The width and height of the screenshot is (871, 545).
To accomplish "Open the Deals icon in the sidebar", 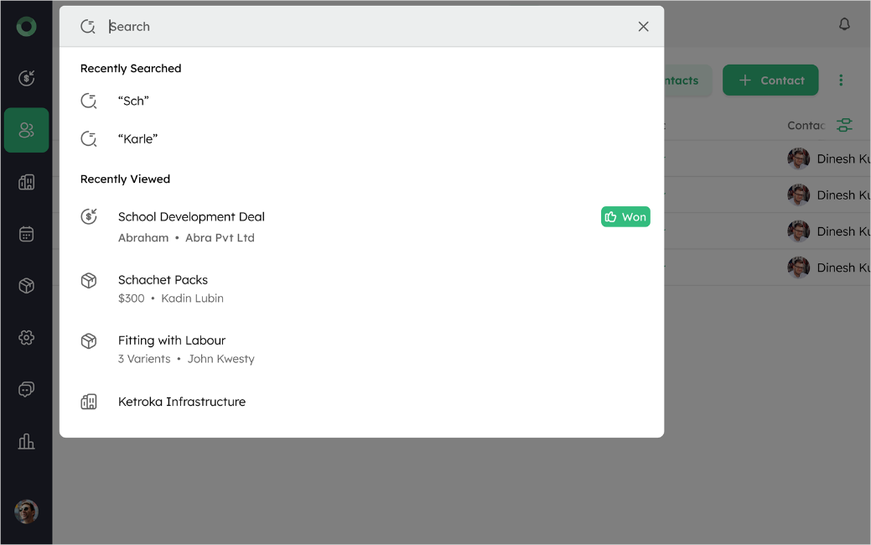I will click(26, 78).
